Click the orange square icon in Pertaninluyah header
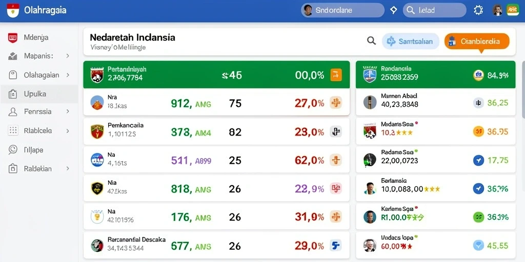Screen dimensions: 525x262 pos(336,75)
